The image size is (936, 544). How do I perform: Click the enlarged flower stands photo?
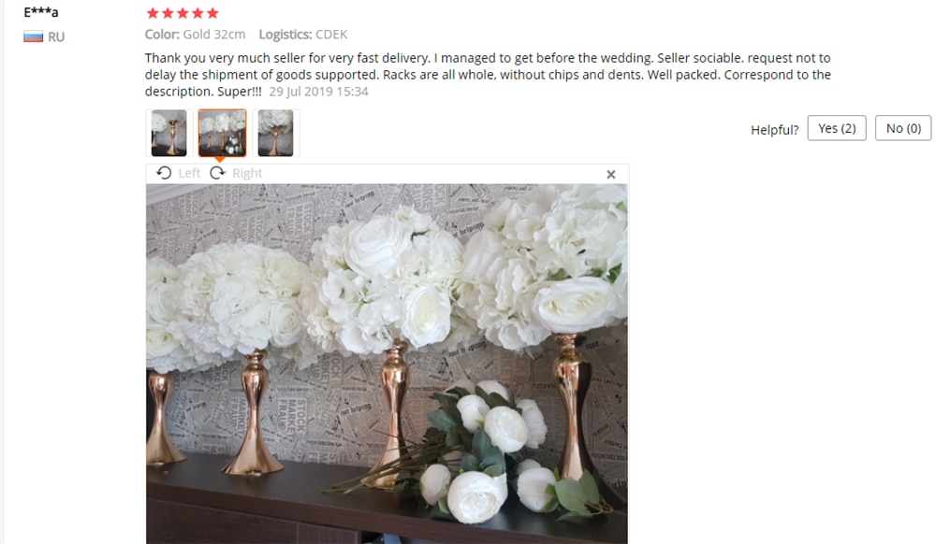(387, 364)
